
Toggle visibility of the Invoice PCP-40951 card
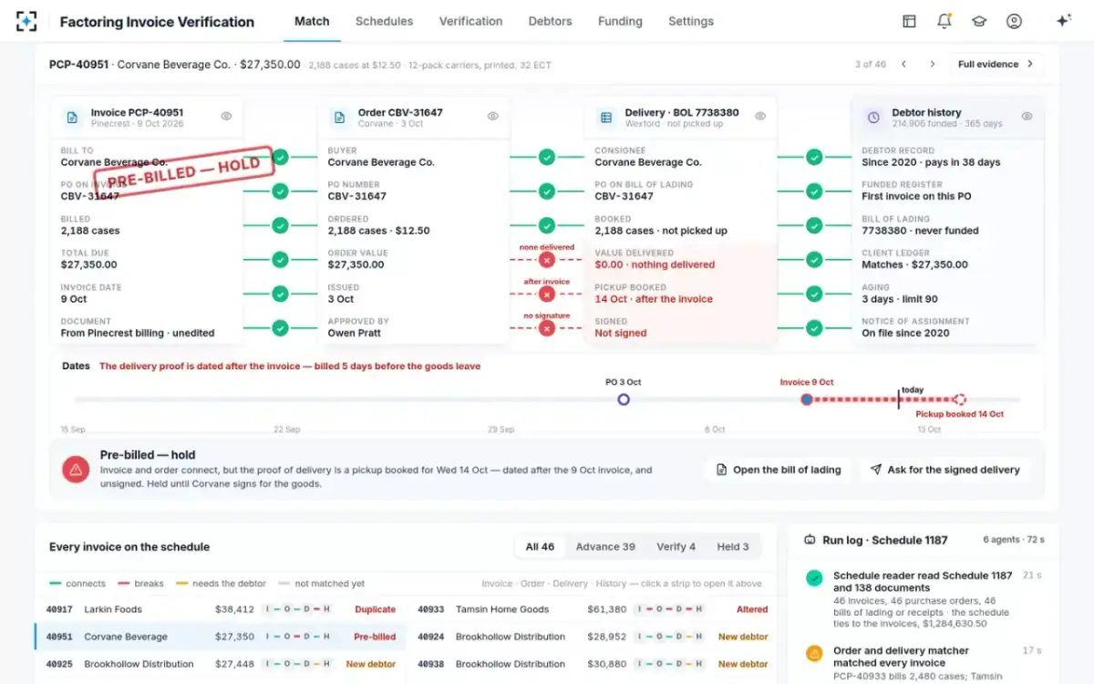tap(226, 116)
